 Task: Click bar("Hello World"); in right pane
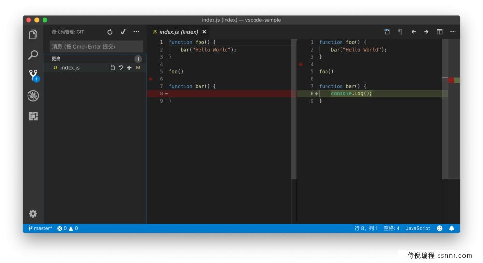(x=358, y=50)
